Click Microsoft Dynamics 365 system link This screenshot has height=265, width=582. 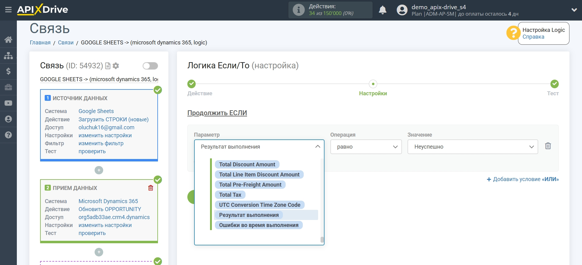(108, 201)
